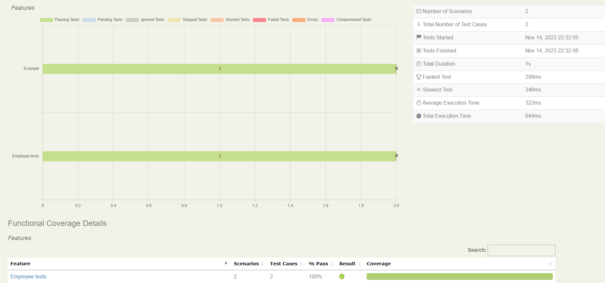Screen dimensions: 605x283
Task: Click the Employee tests bar in chart
Action: pyautogui.click(x=219, y=156)
